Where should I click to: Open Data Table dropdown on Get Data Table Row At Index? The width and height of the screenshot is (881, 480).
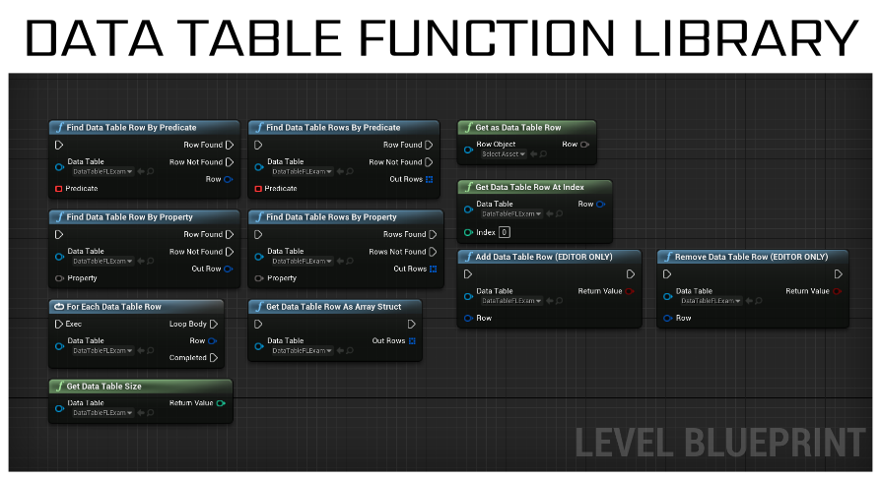coord(510,213)
